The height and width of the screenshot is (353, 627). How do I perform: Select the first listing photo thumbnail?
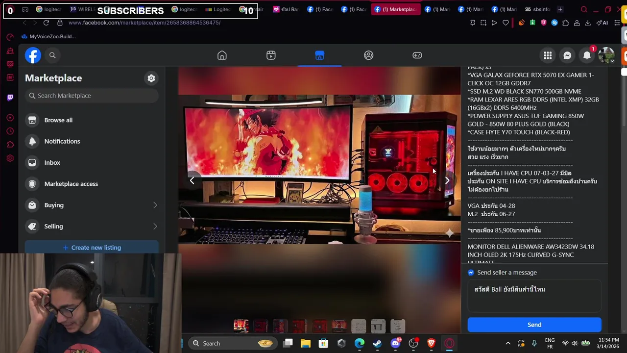[x=241, y=326]
